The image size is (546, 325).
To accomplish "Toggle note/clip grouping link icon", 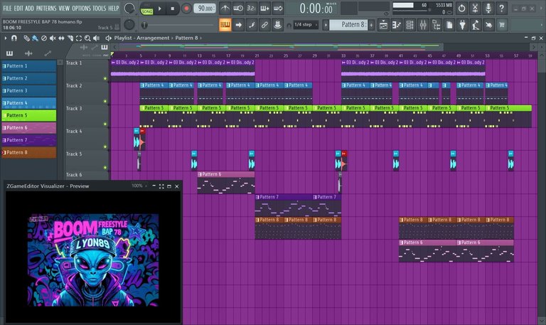I will [x=264, y=25].
